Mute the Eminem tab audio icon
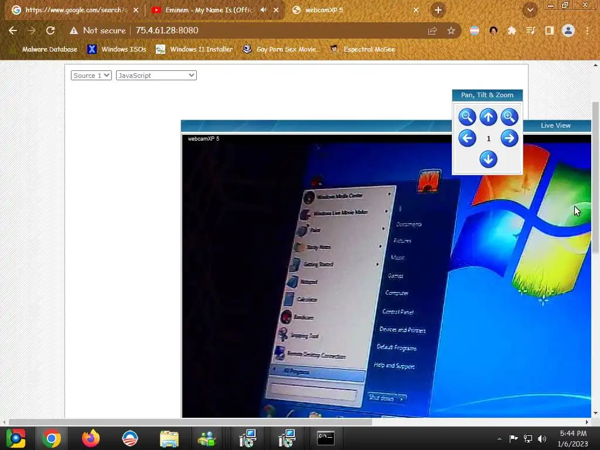Image resolution: width=600 pixels, height=450 pixels. 263,10
